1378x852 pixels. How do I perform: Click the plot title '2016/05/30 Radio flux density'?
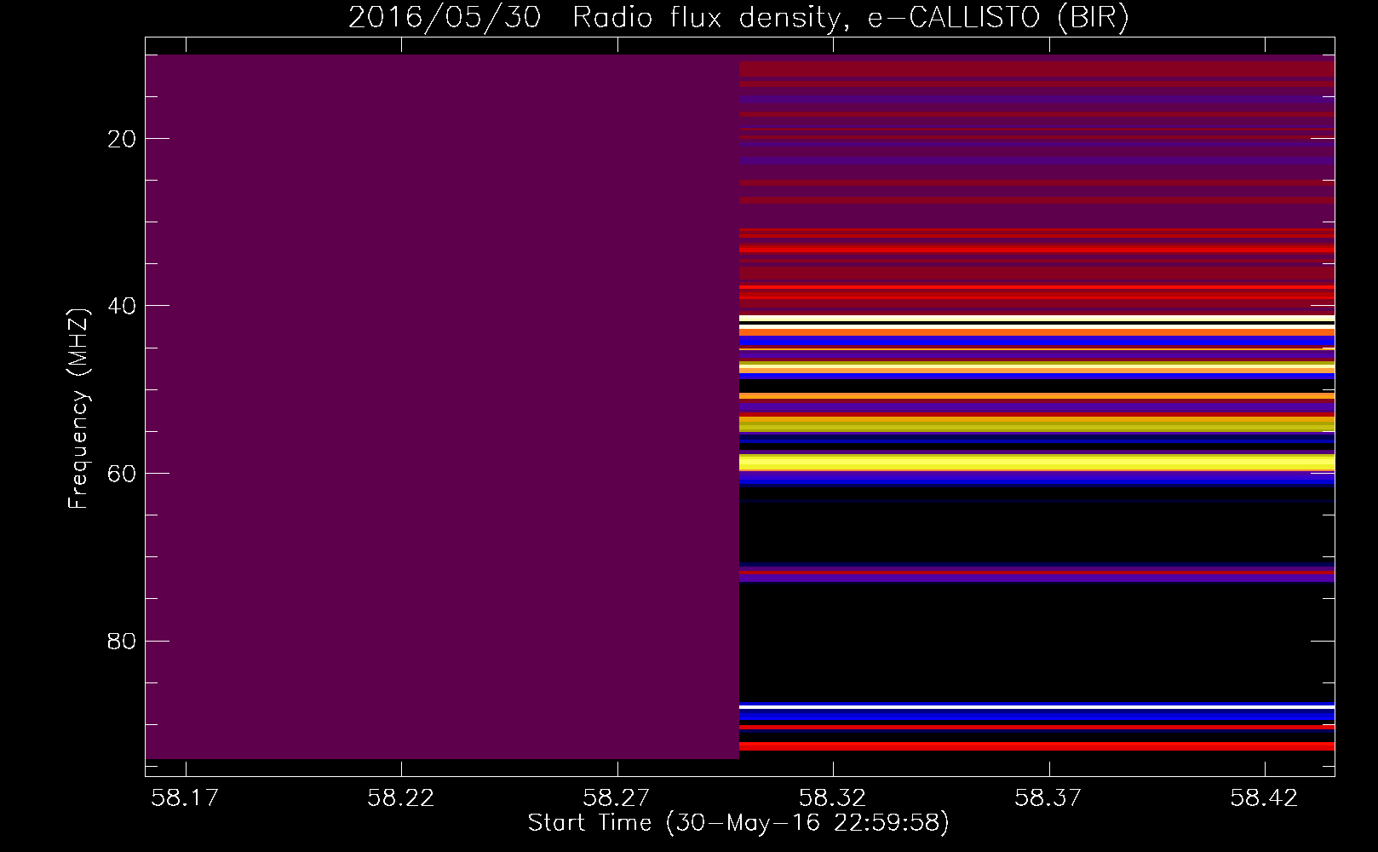point(594,18)
